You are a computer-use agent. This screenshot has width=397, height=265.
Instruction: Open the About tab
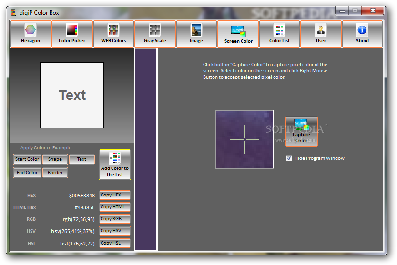tap(362, 34)
